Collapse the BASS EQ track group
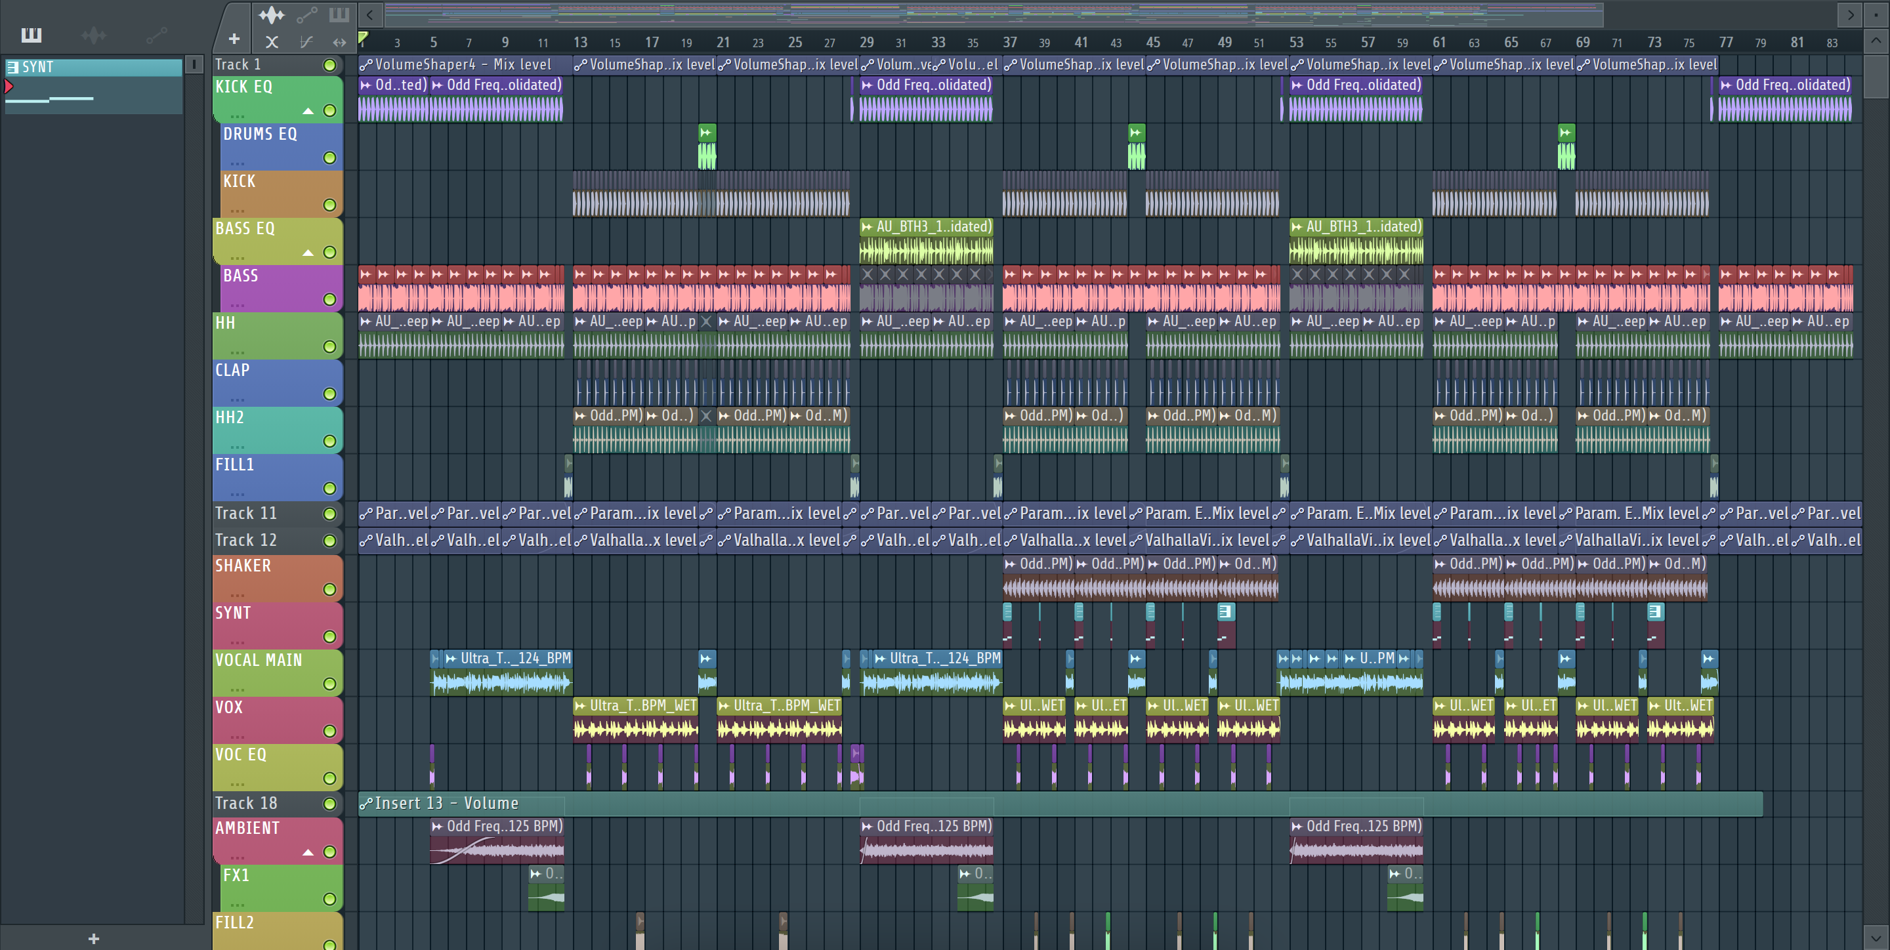This screenshot has width=1890, height=950. [x=308, y=253]
